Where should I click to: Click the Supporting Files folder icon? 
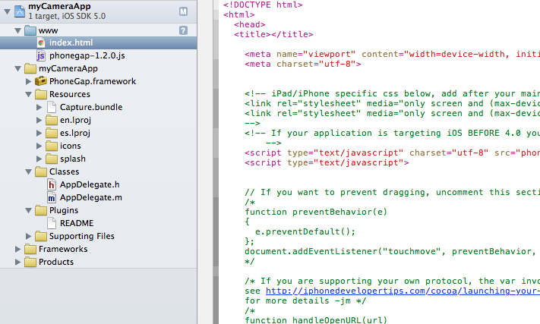[41, 236]
